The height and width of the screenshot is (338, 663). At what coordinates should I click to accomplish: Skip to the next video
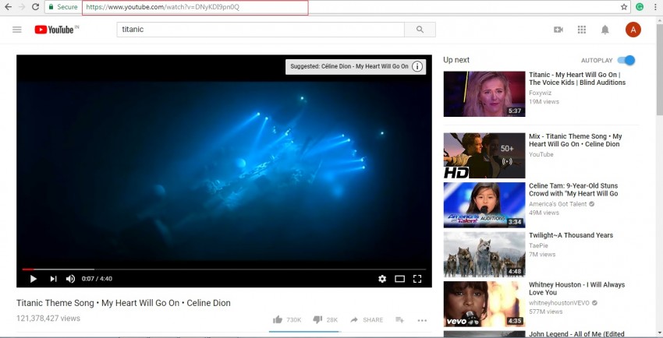53,279
